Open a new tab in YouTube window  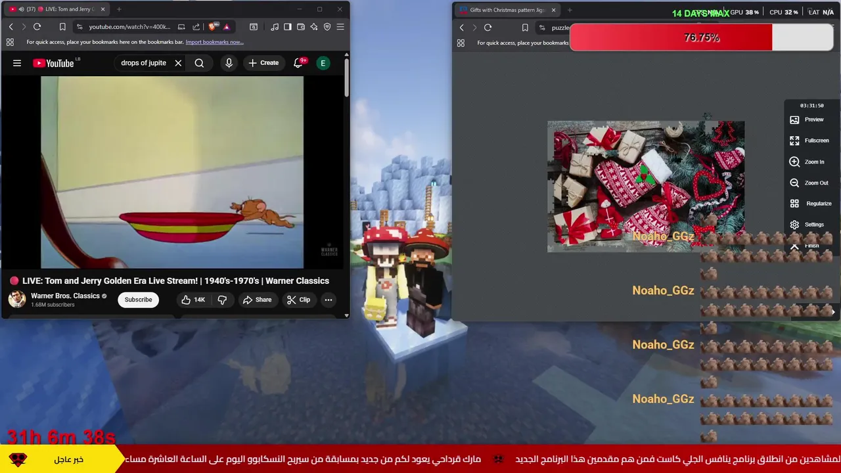(119, 9)
